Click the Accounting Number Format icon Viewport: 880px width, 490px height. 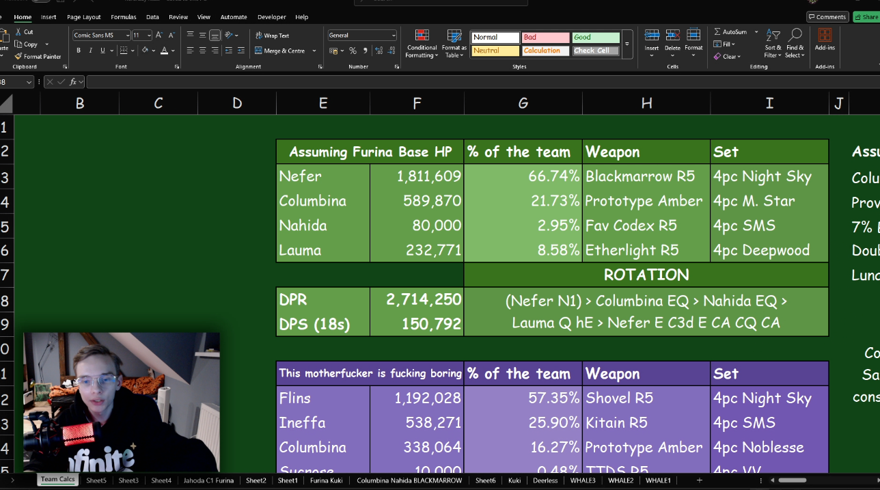click(333, 51)
